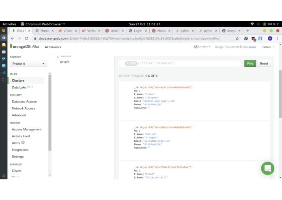Open the Callum user menu
This screenshot has height=200, width=282.
click(268, 47)
